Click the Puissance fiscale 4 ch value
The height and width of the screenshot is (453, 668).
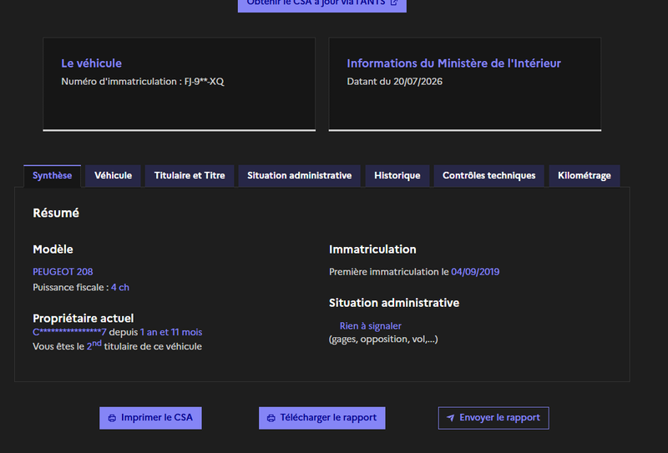[120, 287]
